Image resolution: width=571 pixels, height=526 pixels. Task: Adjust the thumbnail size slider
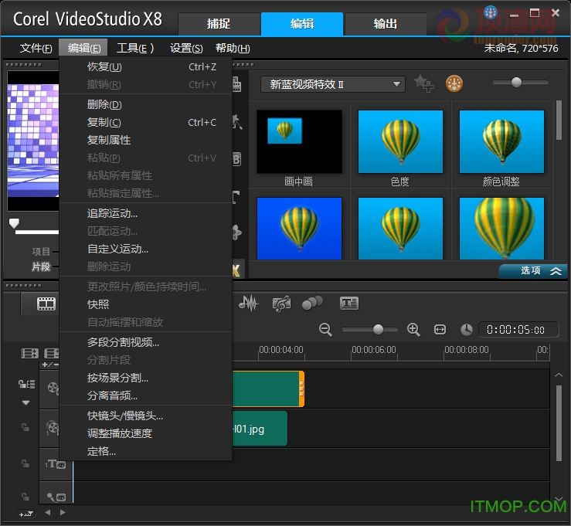coord(516,83)
